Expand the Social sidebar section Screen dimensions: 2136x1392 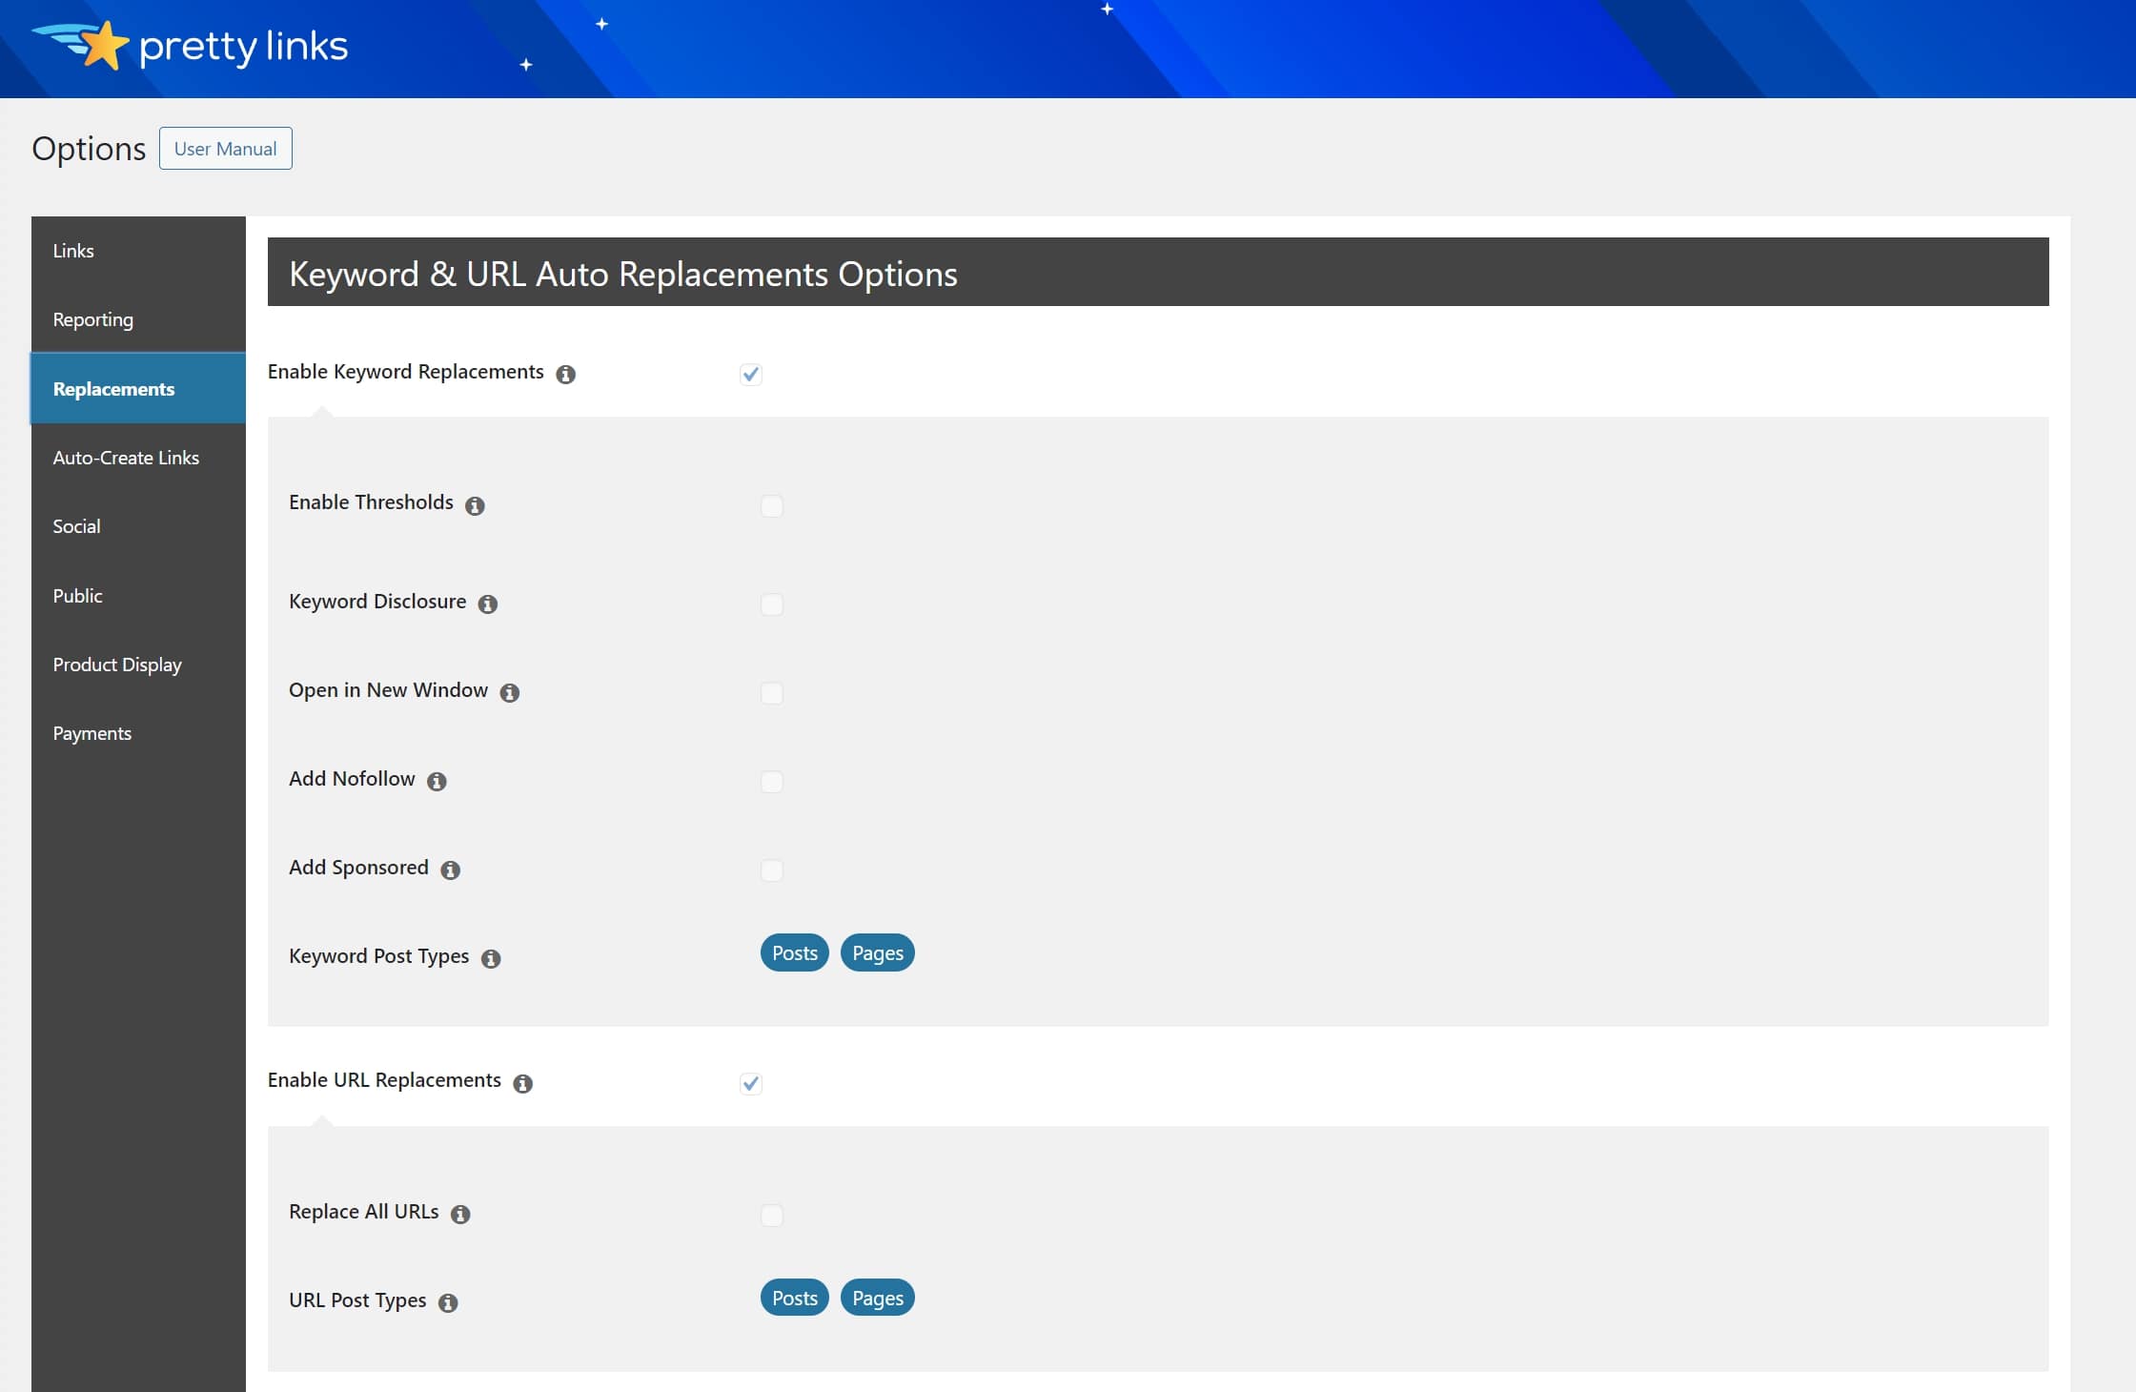click(x=76, y=524)
